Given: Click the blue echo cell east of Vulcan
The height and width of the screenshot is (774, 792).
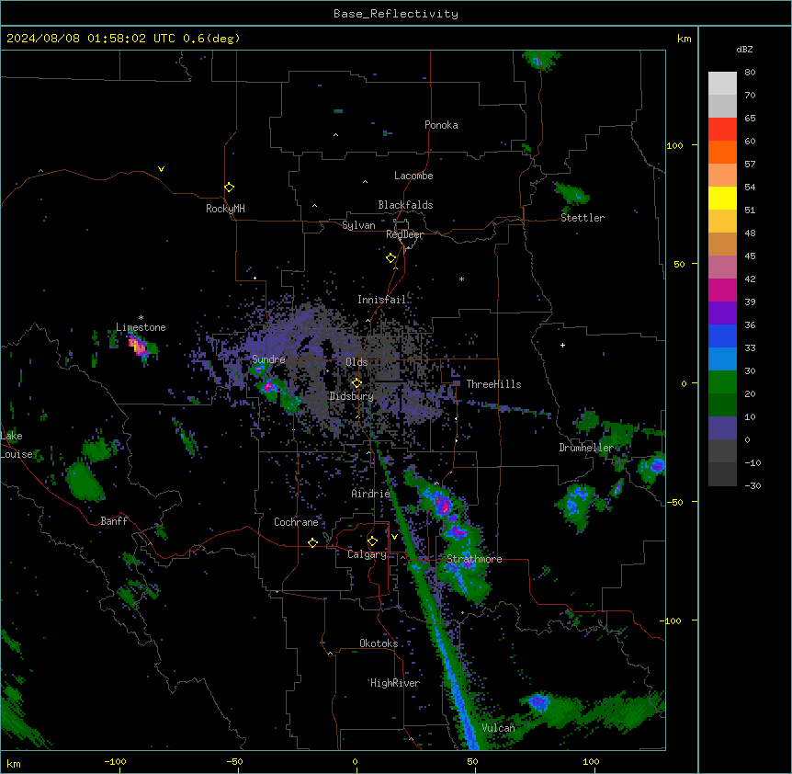Looking at the screenshot, I should [x=538, y=701].
